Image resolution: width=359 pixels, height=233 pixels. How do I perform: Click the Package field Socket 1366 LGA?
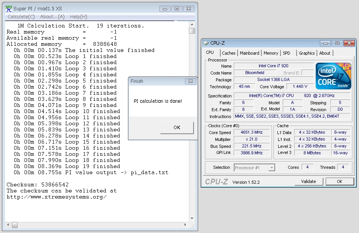click(x=274, y=79)
